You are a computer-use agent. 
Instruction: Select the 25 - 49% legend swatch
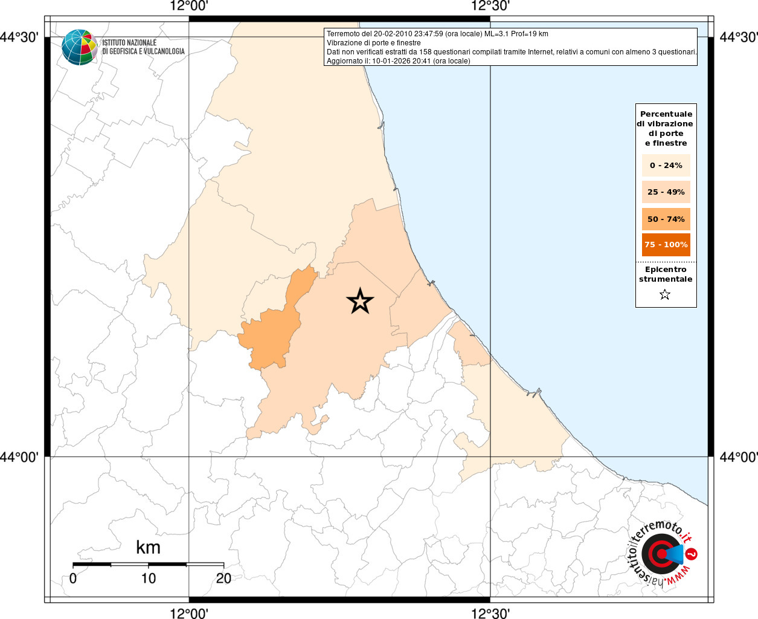point(666,192)
